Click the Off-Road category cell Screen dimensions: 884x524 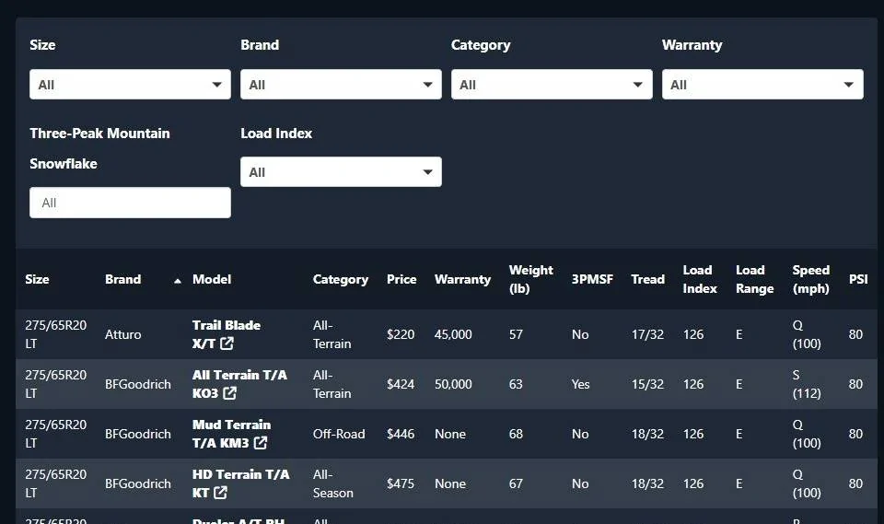[339, 434]
